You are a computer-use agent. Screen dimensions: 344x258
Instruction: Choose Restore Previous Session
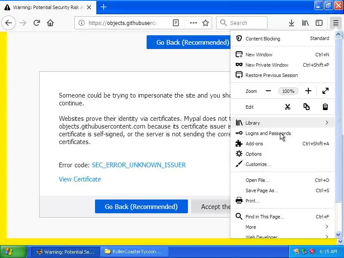(283, 75)
